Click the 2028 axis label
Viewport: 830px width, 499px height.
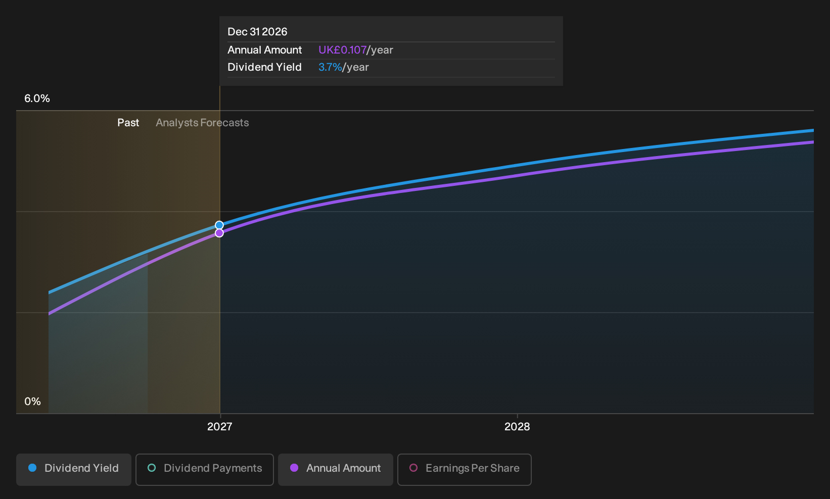517,427
